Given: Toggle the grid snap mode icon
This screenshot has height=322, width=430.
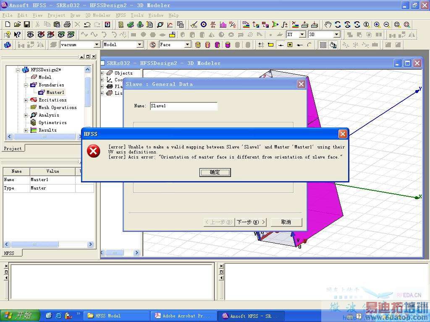Looking at the screenshot, I should [x=261, y=44].
